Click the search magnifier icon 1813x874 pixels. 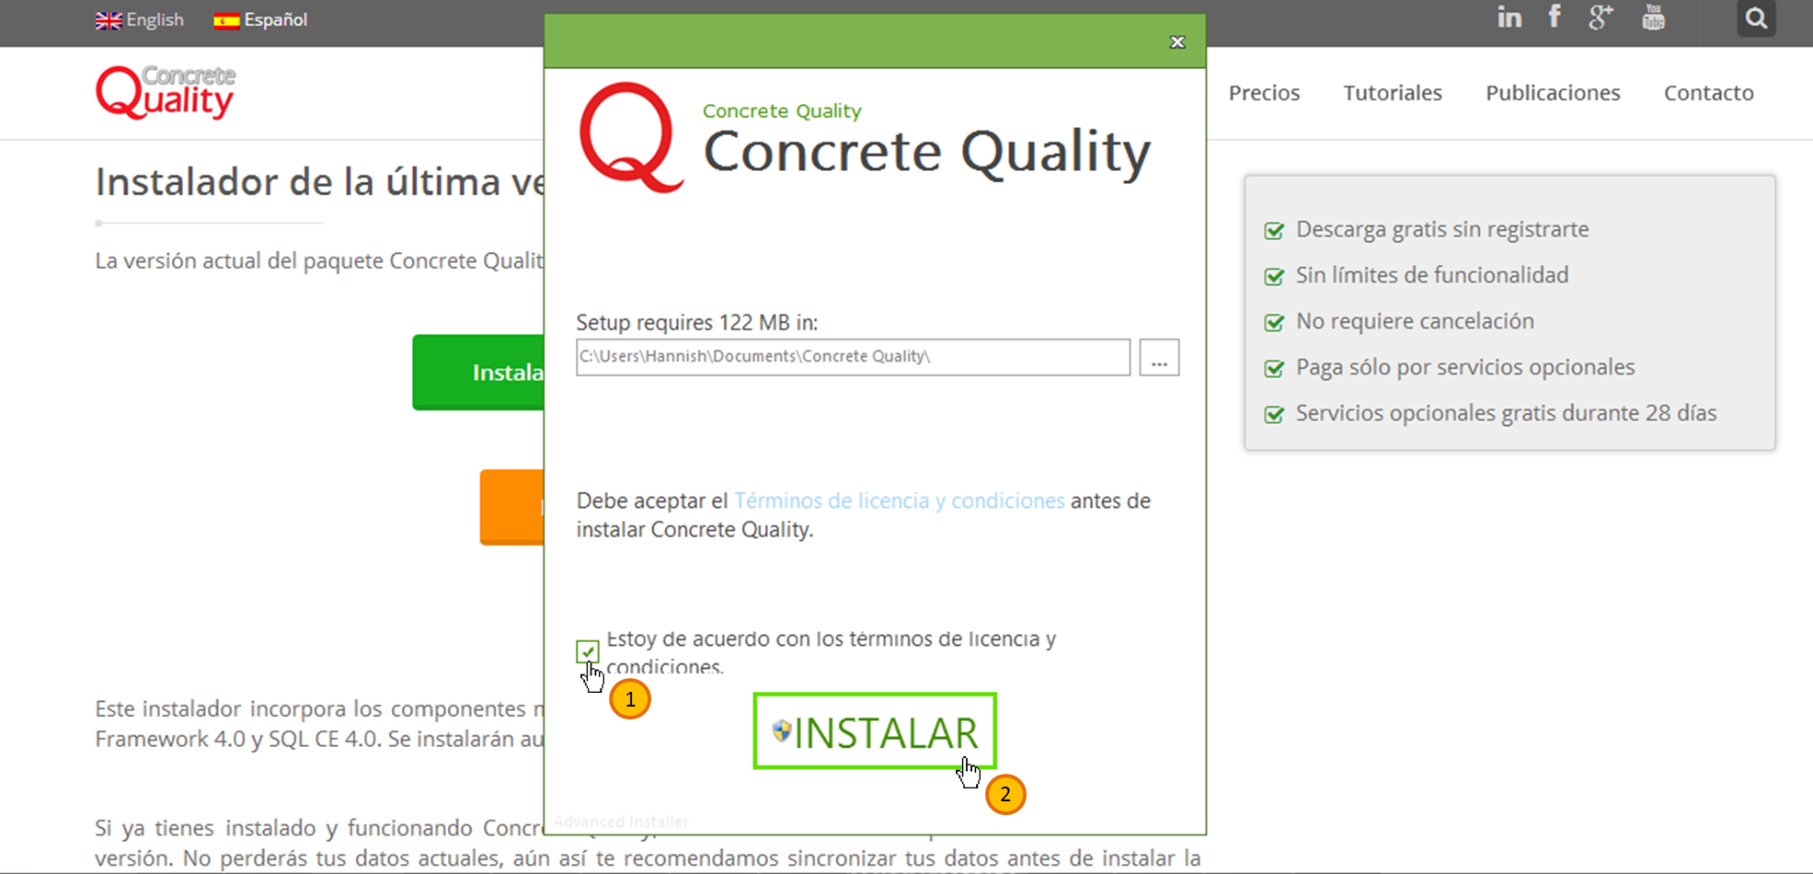(x=1756, y=18)
